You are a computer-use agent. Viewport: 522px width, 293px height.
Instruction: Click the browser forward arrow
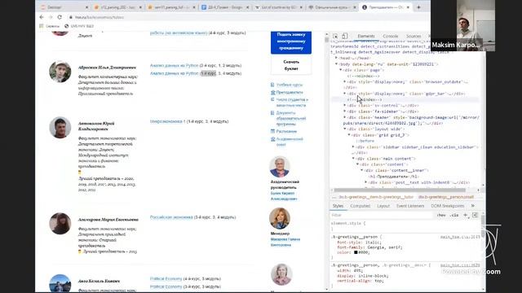tap(51, 17)
